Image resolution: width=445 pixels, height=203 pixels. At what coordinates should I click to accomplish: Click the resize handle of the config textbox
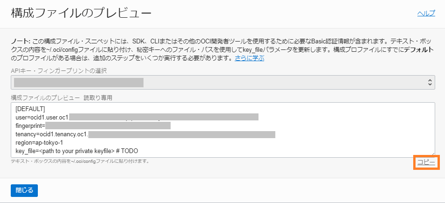pyautogui.click(x=432, y=155)
